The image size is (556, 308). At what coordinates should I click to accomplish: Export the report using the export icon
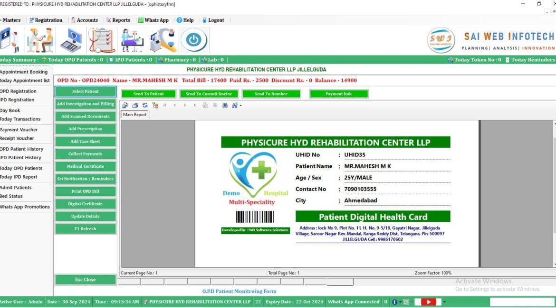(125, 105)
